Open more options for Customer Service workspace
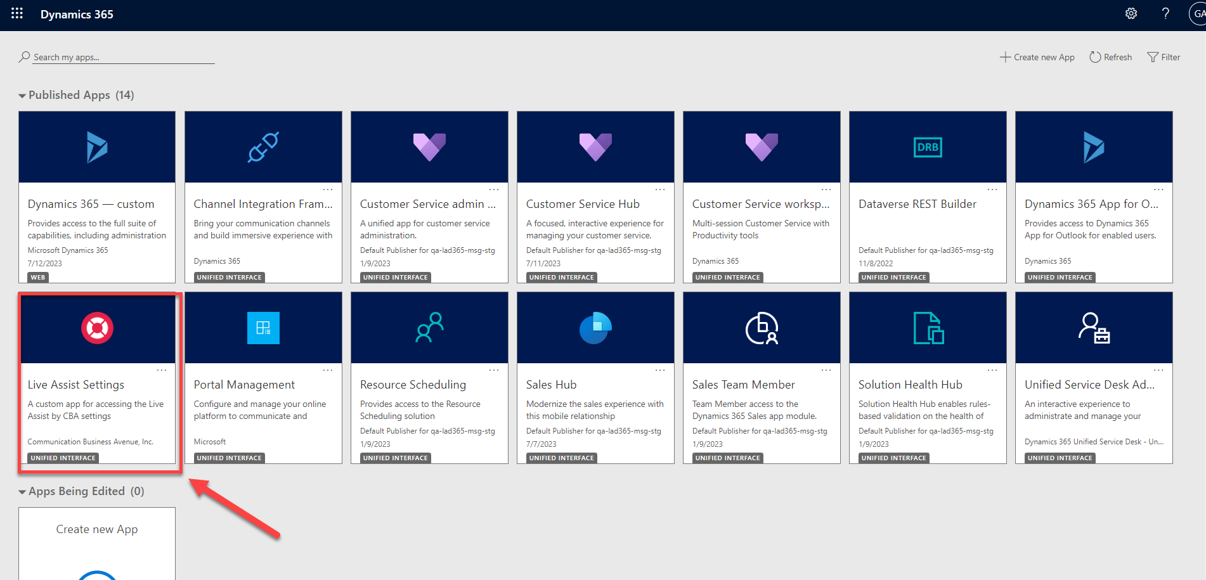1206x580 pixels. [x=826, y=190]
